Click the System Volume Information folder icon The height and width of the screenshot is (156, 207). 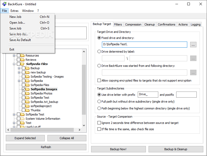[23, 119]
